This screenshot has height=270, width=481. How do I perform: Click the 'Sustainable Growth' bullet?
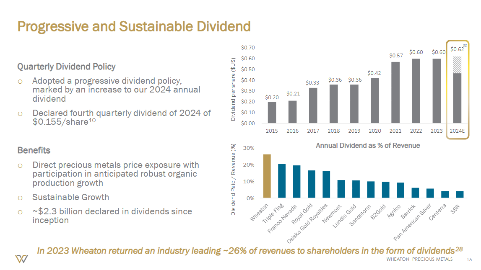click(70, 197)
